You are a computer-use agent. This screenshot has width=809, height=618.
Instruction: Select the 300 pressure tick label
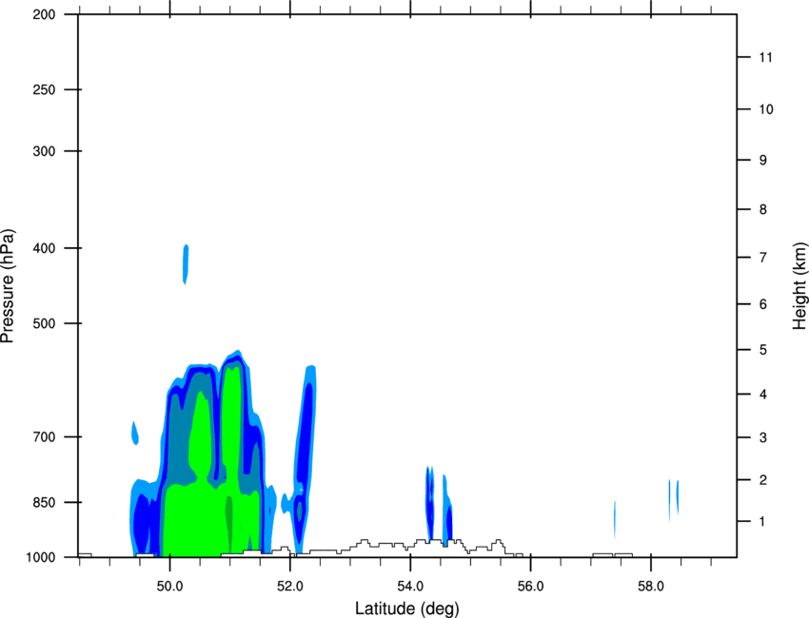click(x=44, y=151)
